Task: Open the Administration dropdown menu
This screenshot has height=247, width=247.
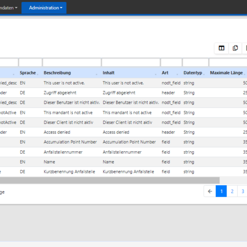Action: coord(44,8)
